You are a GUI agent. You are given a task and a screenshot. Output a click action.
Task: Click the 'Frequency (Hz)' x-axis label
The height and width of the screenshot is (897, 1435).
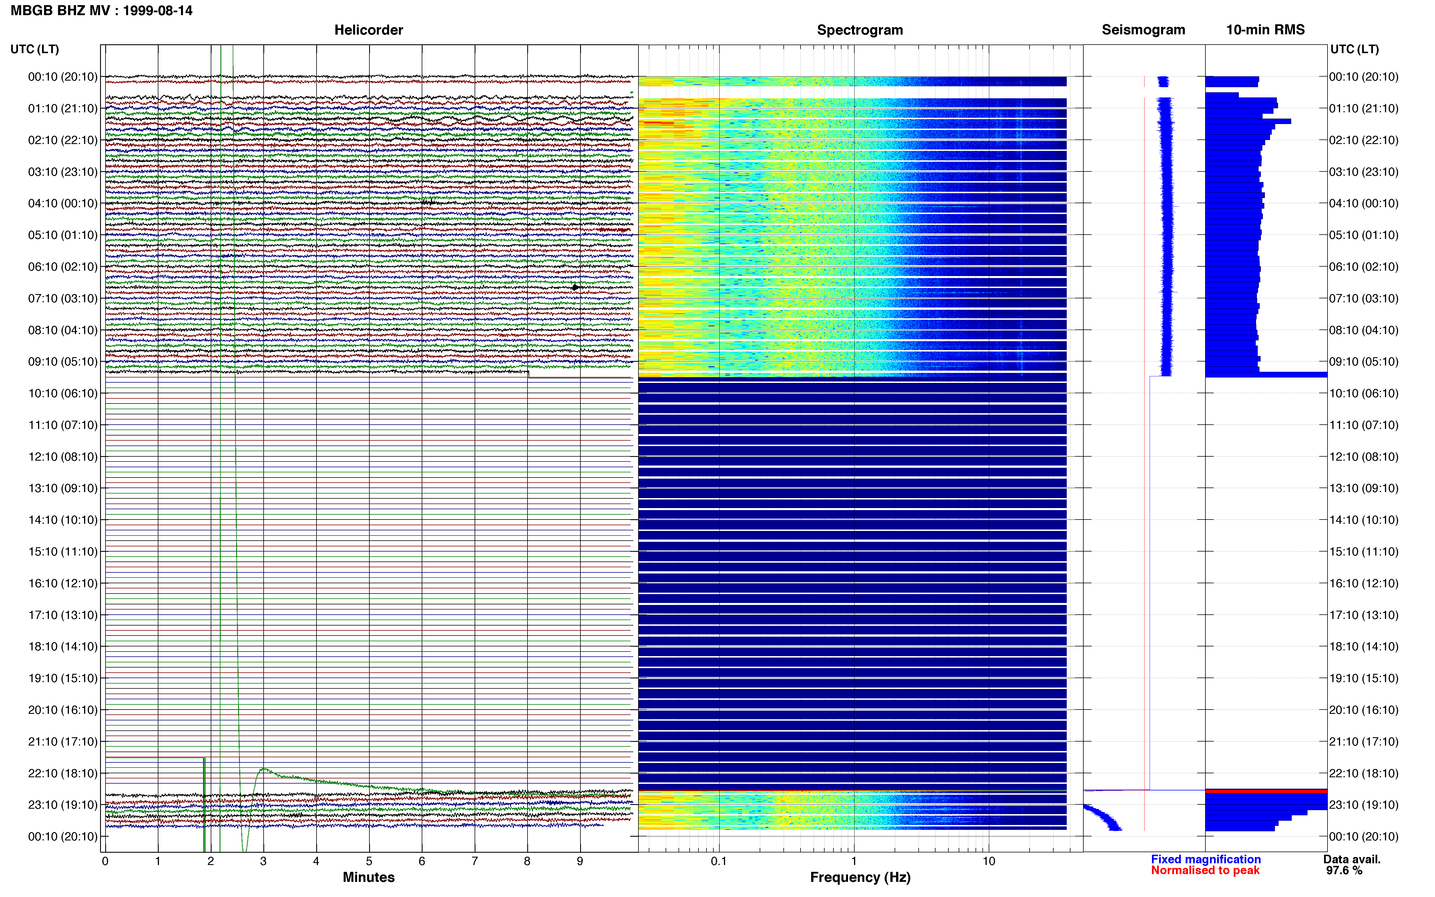pos(860,877)
